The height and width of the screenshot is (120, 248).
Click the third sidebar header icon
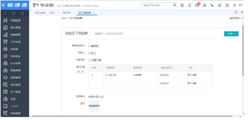pyautogui.click(x=22, y=13)
